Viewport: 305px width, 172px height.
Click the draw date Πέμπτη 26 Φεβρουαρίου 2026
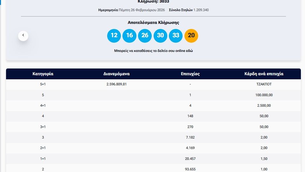coord(142,10)
